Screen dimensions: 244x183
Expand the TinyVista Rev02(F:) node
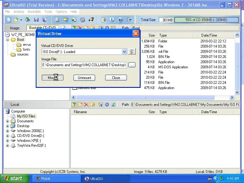click(7, 145)
